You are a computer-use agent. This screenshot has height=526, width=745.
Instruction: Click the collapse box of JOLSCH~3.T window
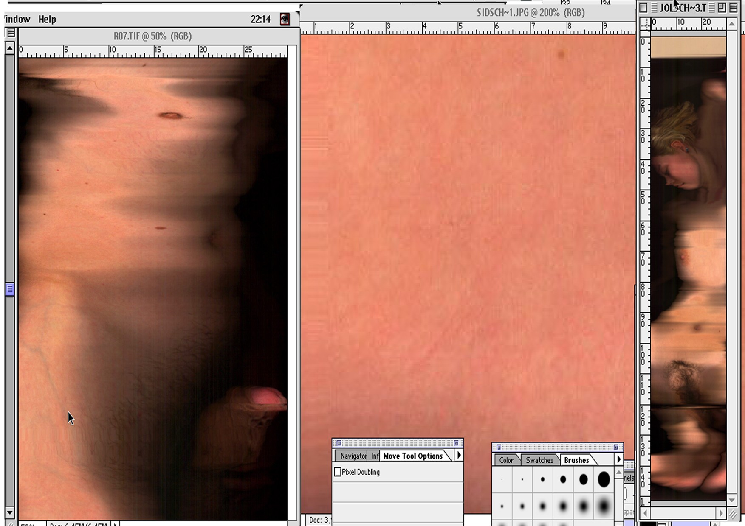pos(734,8)
